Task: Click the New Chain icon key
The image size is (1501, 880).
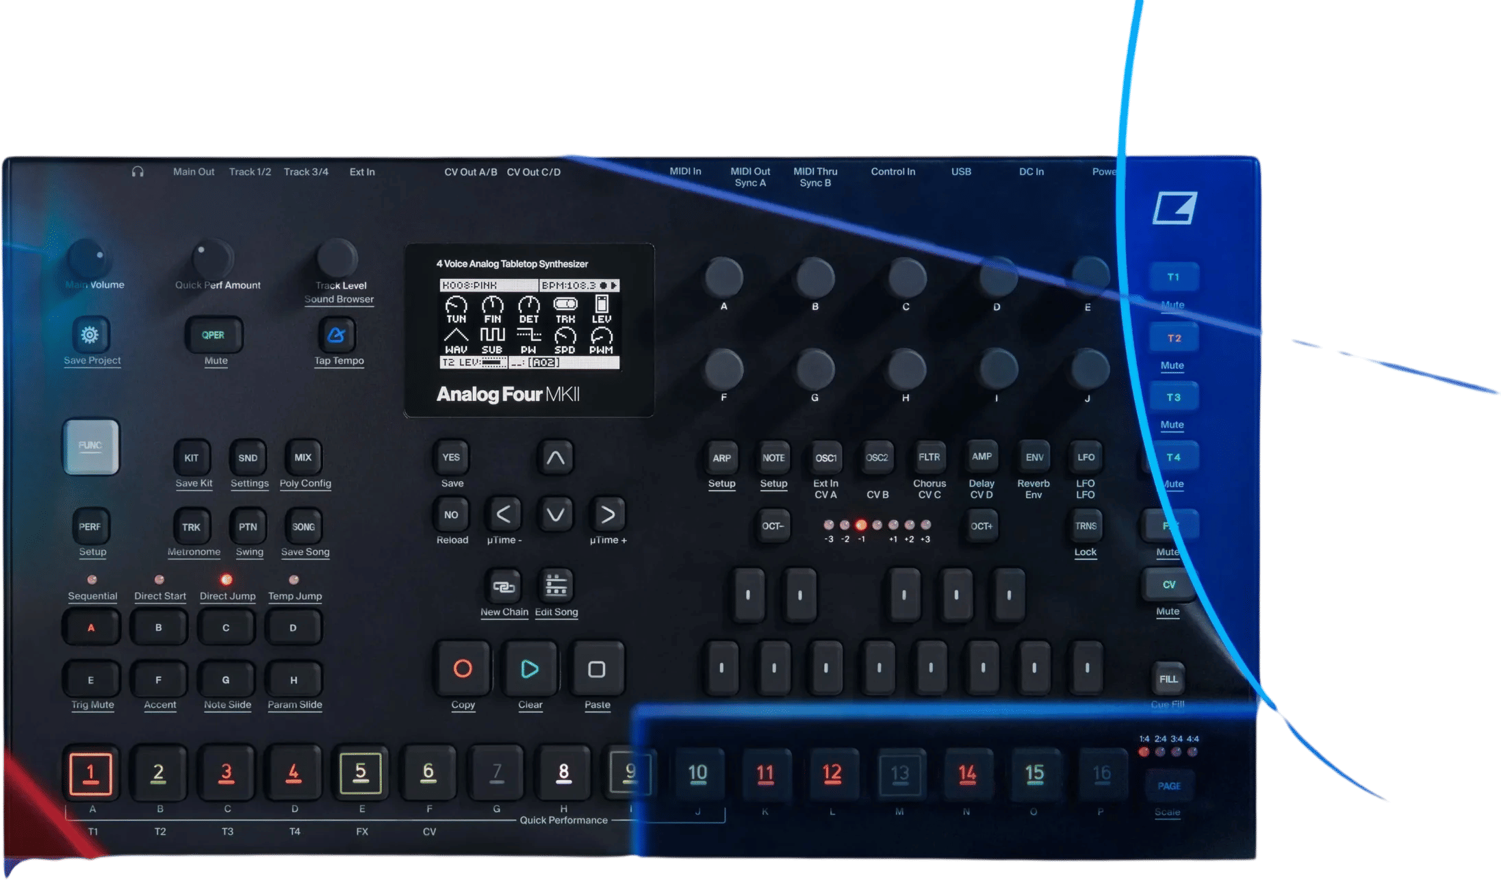Action: [504, 586]
